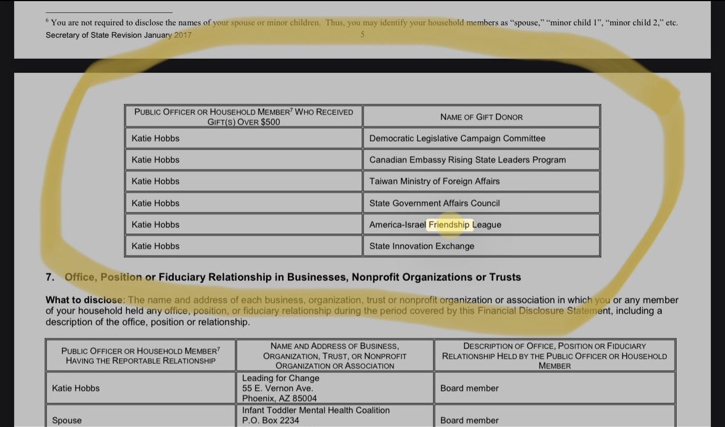
Task: Click the Secretary of State Revision January 2017 footer
Action: pyautogui.click(x=118, y=35)
